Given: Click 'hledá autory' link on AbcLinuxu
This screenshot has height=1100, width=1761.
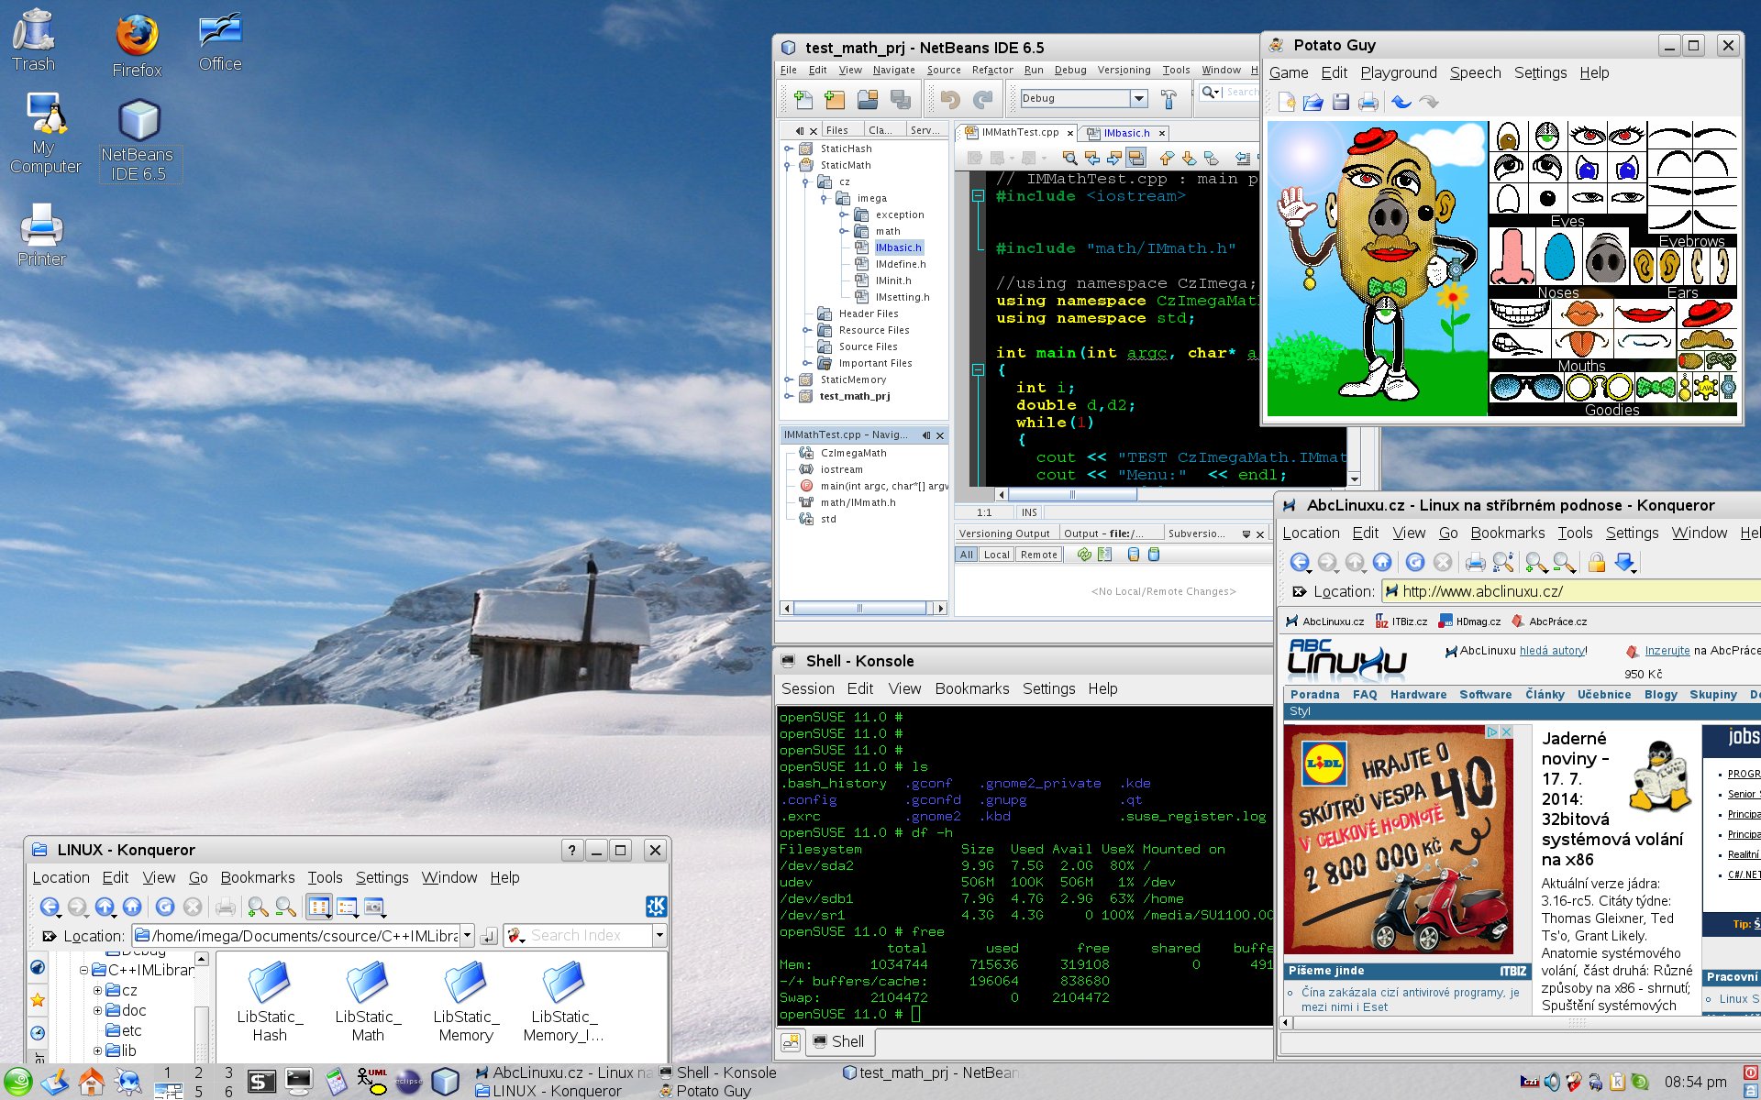Looking at the screenshot, I should [1552, 651].
